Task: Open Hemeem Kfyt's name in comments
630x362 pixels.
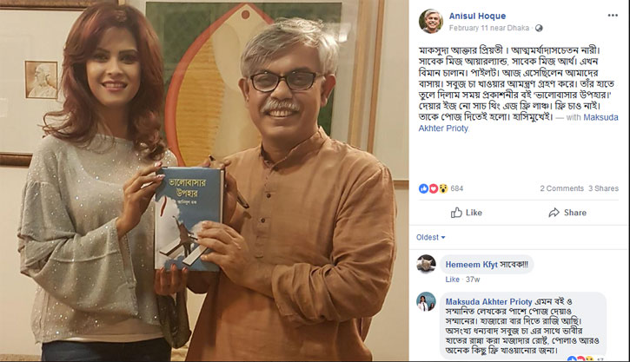Action: pos(471,265)
